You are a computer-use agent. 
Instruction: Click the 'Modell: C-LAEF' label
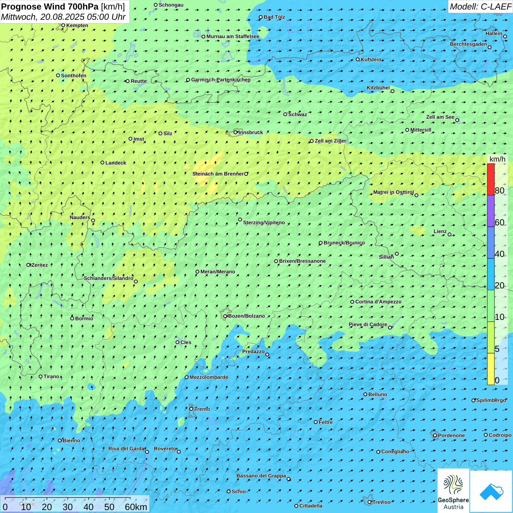480,7
